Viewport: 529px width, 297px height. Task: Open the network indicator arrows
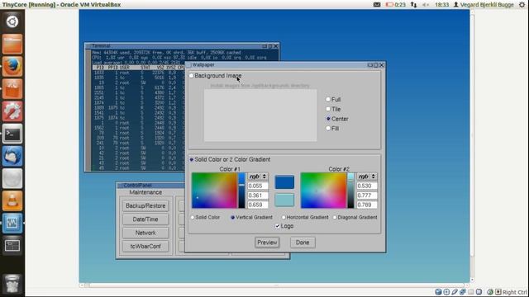[x=413, y=4]
